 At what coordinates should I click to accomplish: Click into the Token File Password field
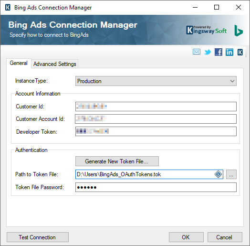coord(156,187)
